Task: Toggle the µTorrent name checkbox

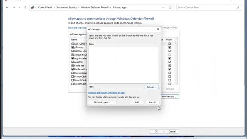Action: point(73,47)
